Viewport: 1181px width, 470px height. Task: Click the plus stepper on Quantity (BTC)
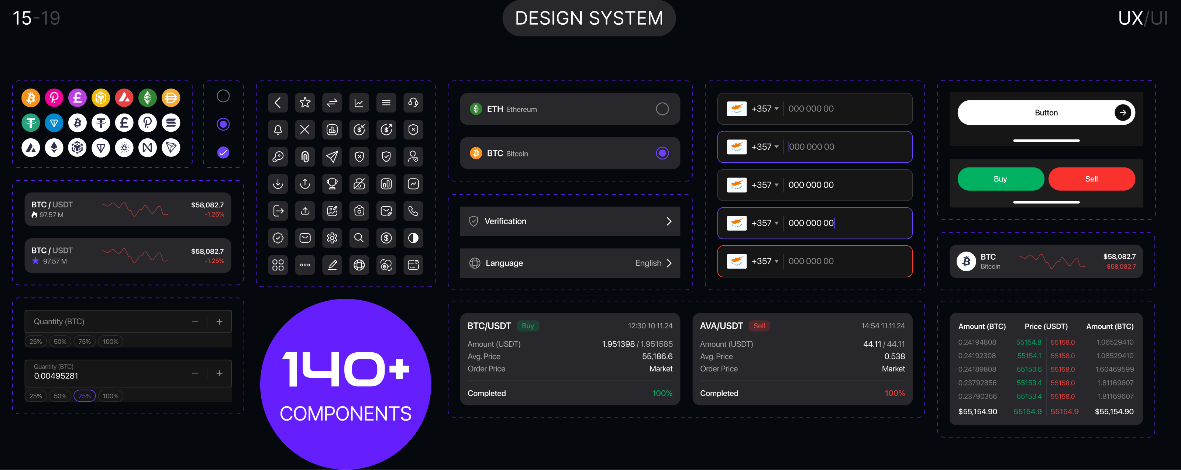coord(219,321)
